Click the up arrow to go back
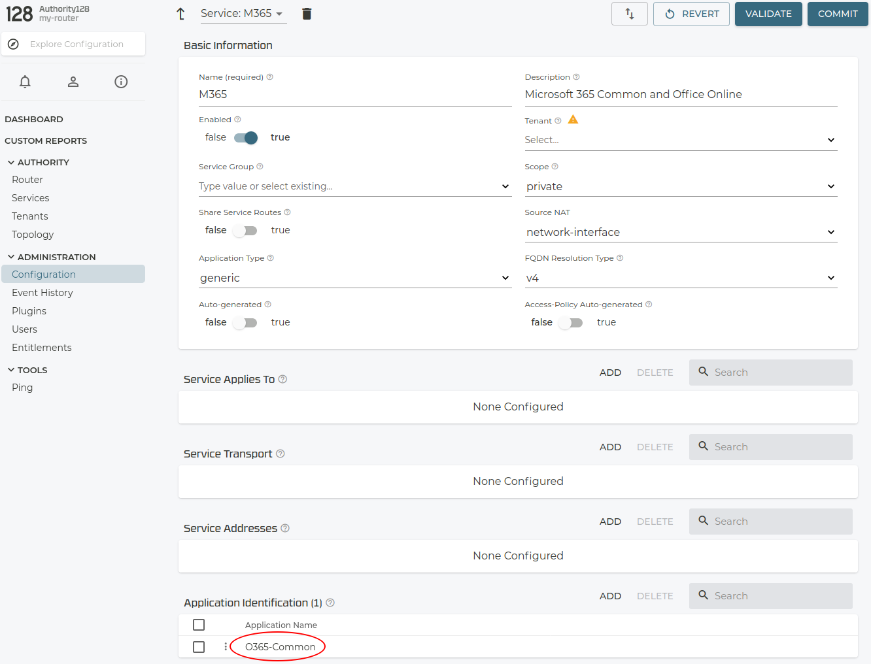Viewport: 871px width, 664px height. click(x=181, y=14)
